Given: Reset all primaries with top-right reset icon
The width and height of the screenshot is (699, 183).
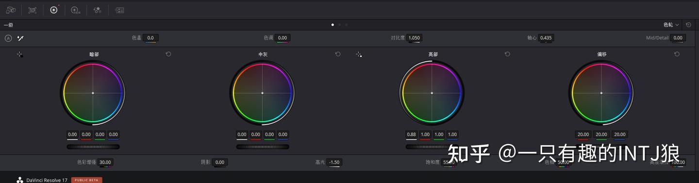Looking at the screenshot, I should pos(689,24).
